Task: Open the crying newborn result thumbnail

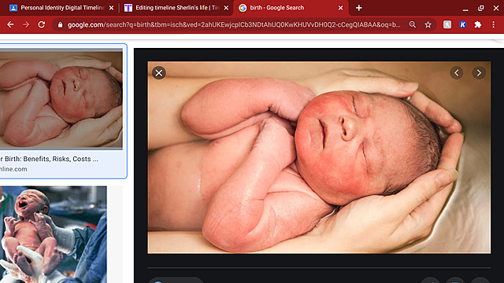Action: 54,234
